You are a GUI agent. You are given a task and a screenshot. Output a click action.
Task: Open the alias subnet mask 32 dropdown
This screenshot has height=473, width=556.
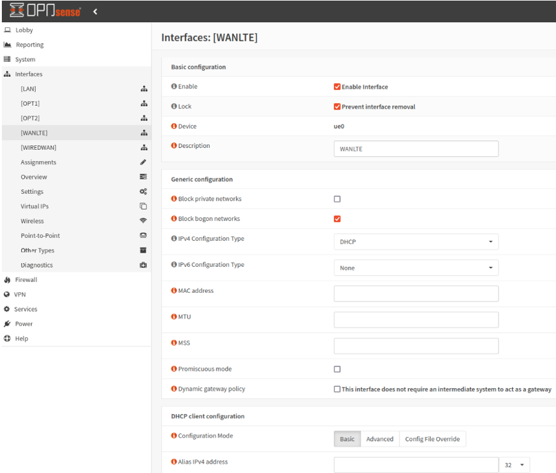pyautogui.click(x=515, y=465)
